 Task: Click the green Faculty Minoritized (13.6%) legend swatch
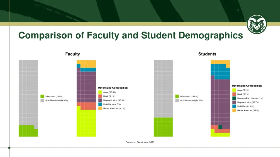(42, 96)
